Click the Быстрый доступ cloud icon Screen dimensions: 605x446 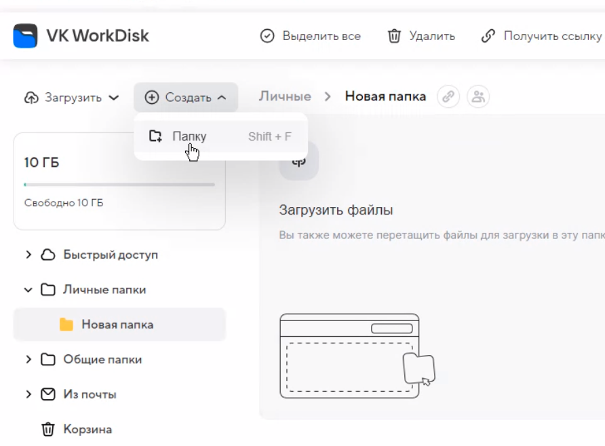pos(47,255)
